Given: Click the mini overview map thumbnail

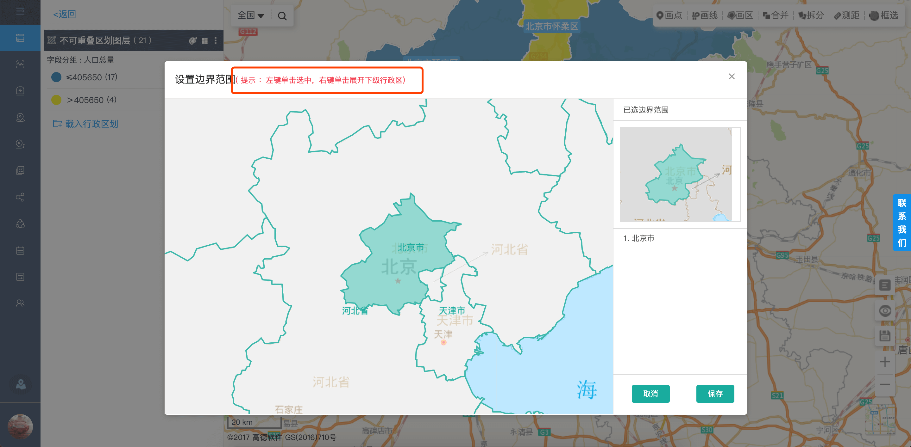Looking at the screenshot, I should coord(881,419).
